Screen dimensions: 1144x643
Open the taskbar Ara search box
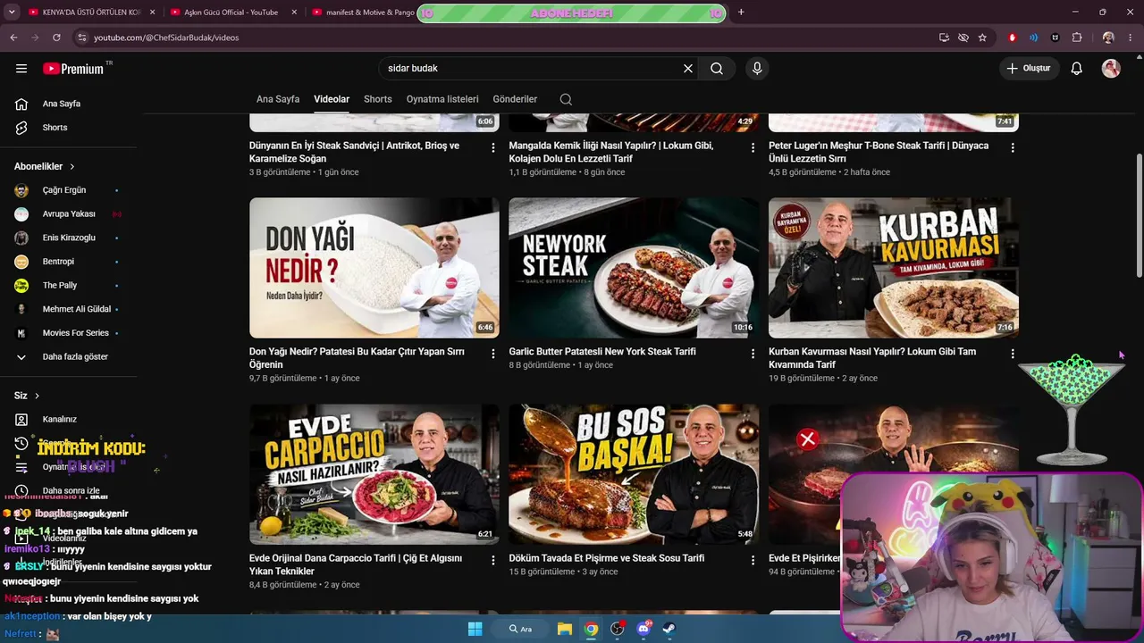[520, 629]
